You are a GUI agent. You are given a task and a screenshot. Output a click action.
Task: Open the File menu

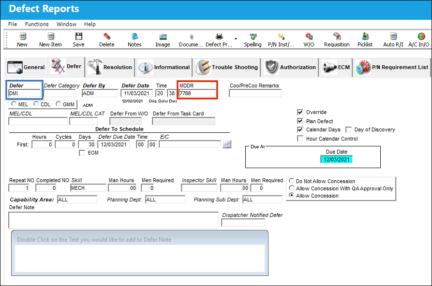tap(13, 24)
